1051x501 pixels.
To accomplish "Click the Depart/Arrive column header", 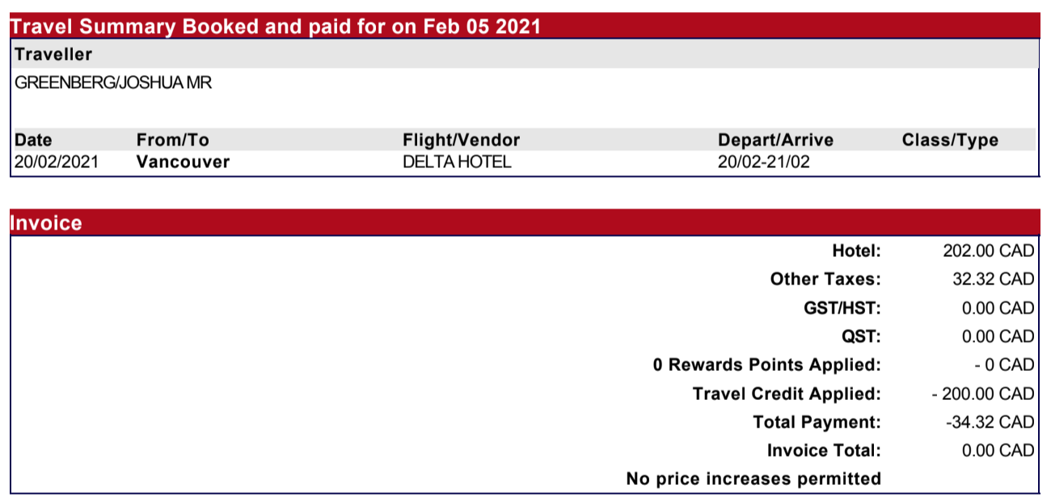I will click(775, 140).
